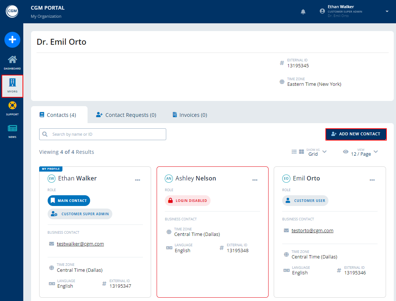The image size is (396, 301).
Task: Expand the Show As Grid dropdown
Action: pos(324,152)
